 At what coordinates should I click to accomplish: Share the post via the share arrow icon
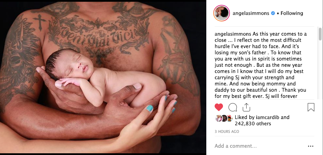click(246, 107)
